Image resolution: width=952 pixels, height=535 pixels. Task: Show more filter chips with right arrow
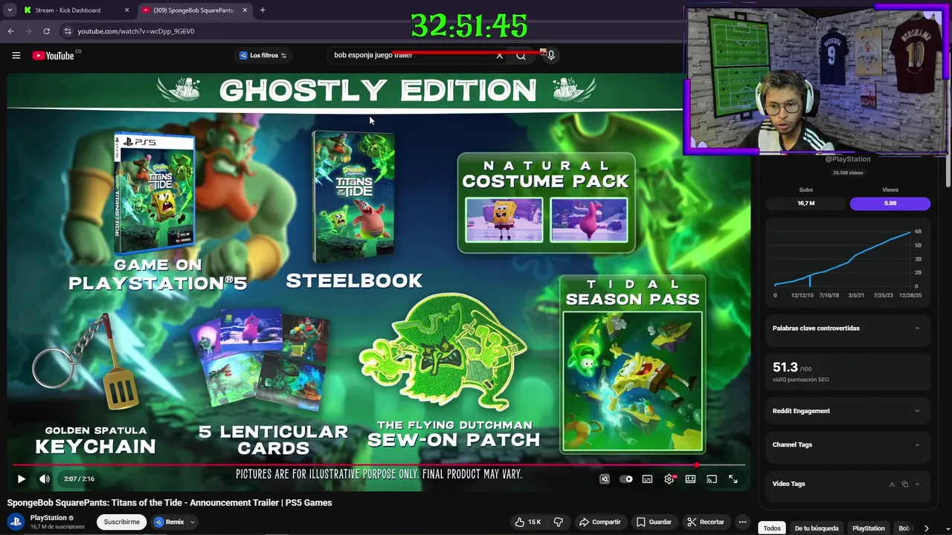(x=926, y=528)
